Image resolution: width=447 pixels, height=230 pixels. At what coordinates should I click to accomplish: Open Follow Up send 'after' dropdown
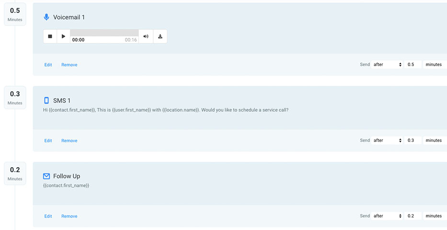pyautogui.click(x=387, y=216)
